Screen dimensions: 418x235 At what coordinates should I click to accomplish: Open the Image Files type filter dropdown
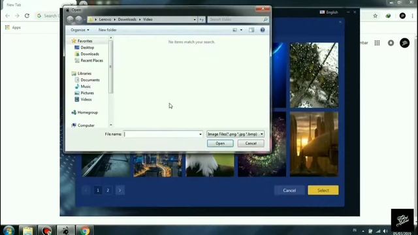click(235, 134)
